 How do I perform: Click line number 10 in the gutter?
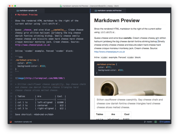coord(11,60)
